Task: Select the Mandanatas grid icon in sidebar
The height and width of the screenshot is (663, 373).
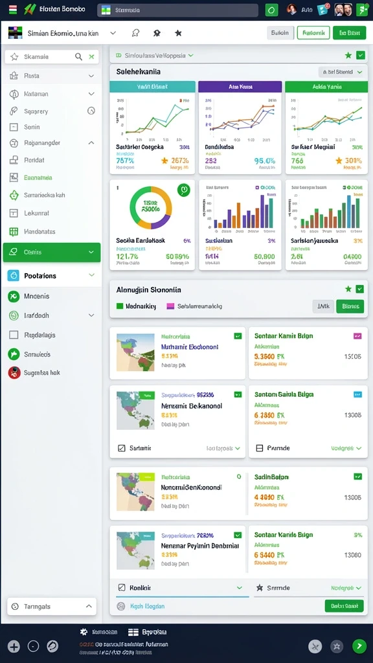Action: click(x=14, y=232)
